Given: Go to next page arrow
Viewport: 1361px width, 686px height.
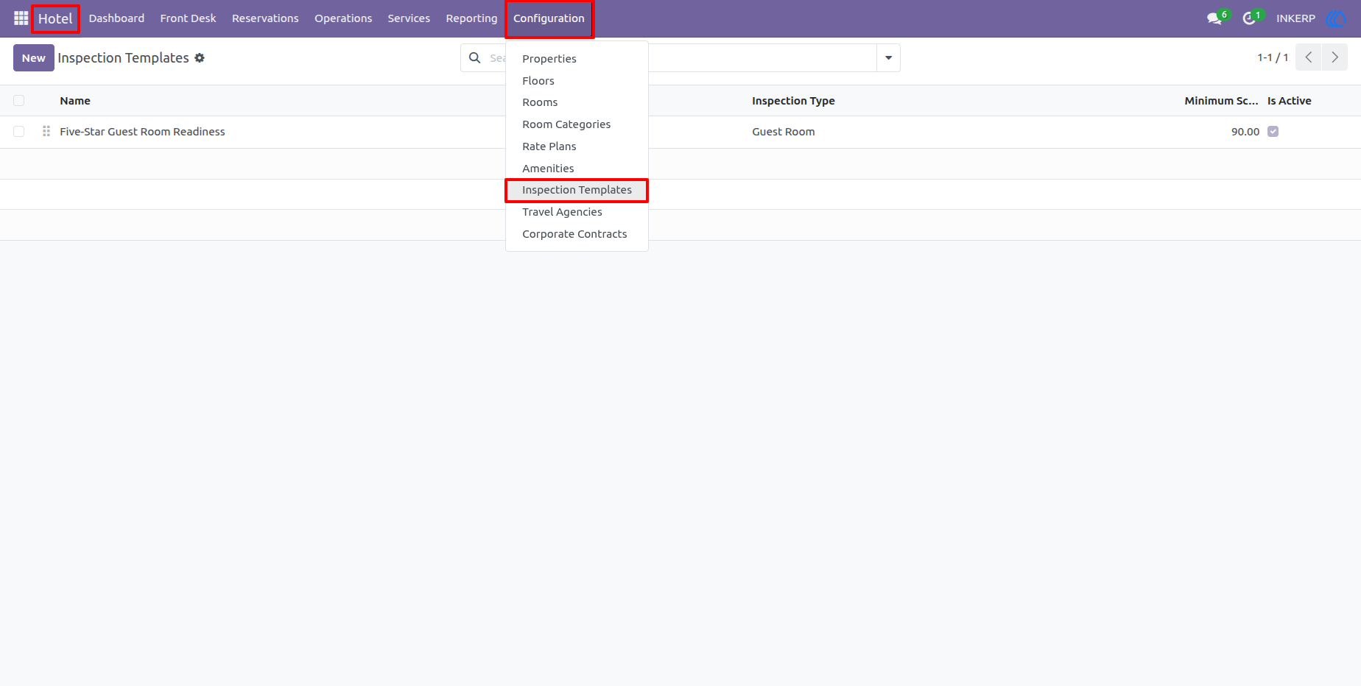Looking at the screenshot, I should [x=1334, y=57].
